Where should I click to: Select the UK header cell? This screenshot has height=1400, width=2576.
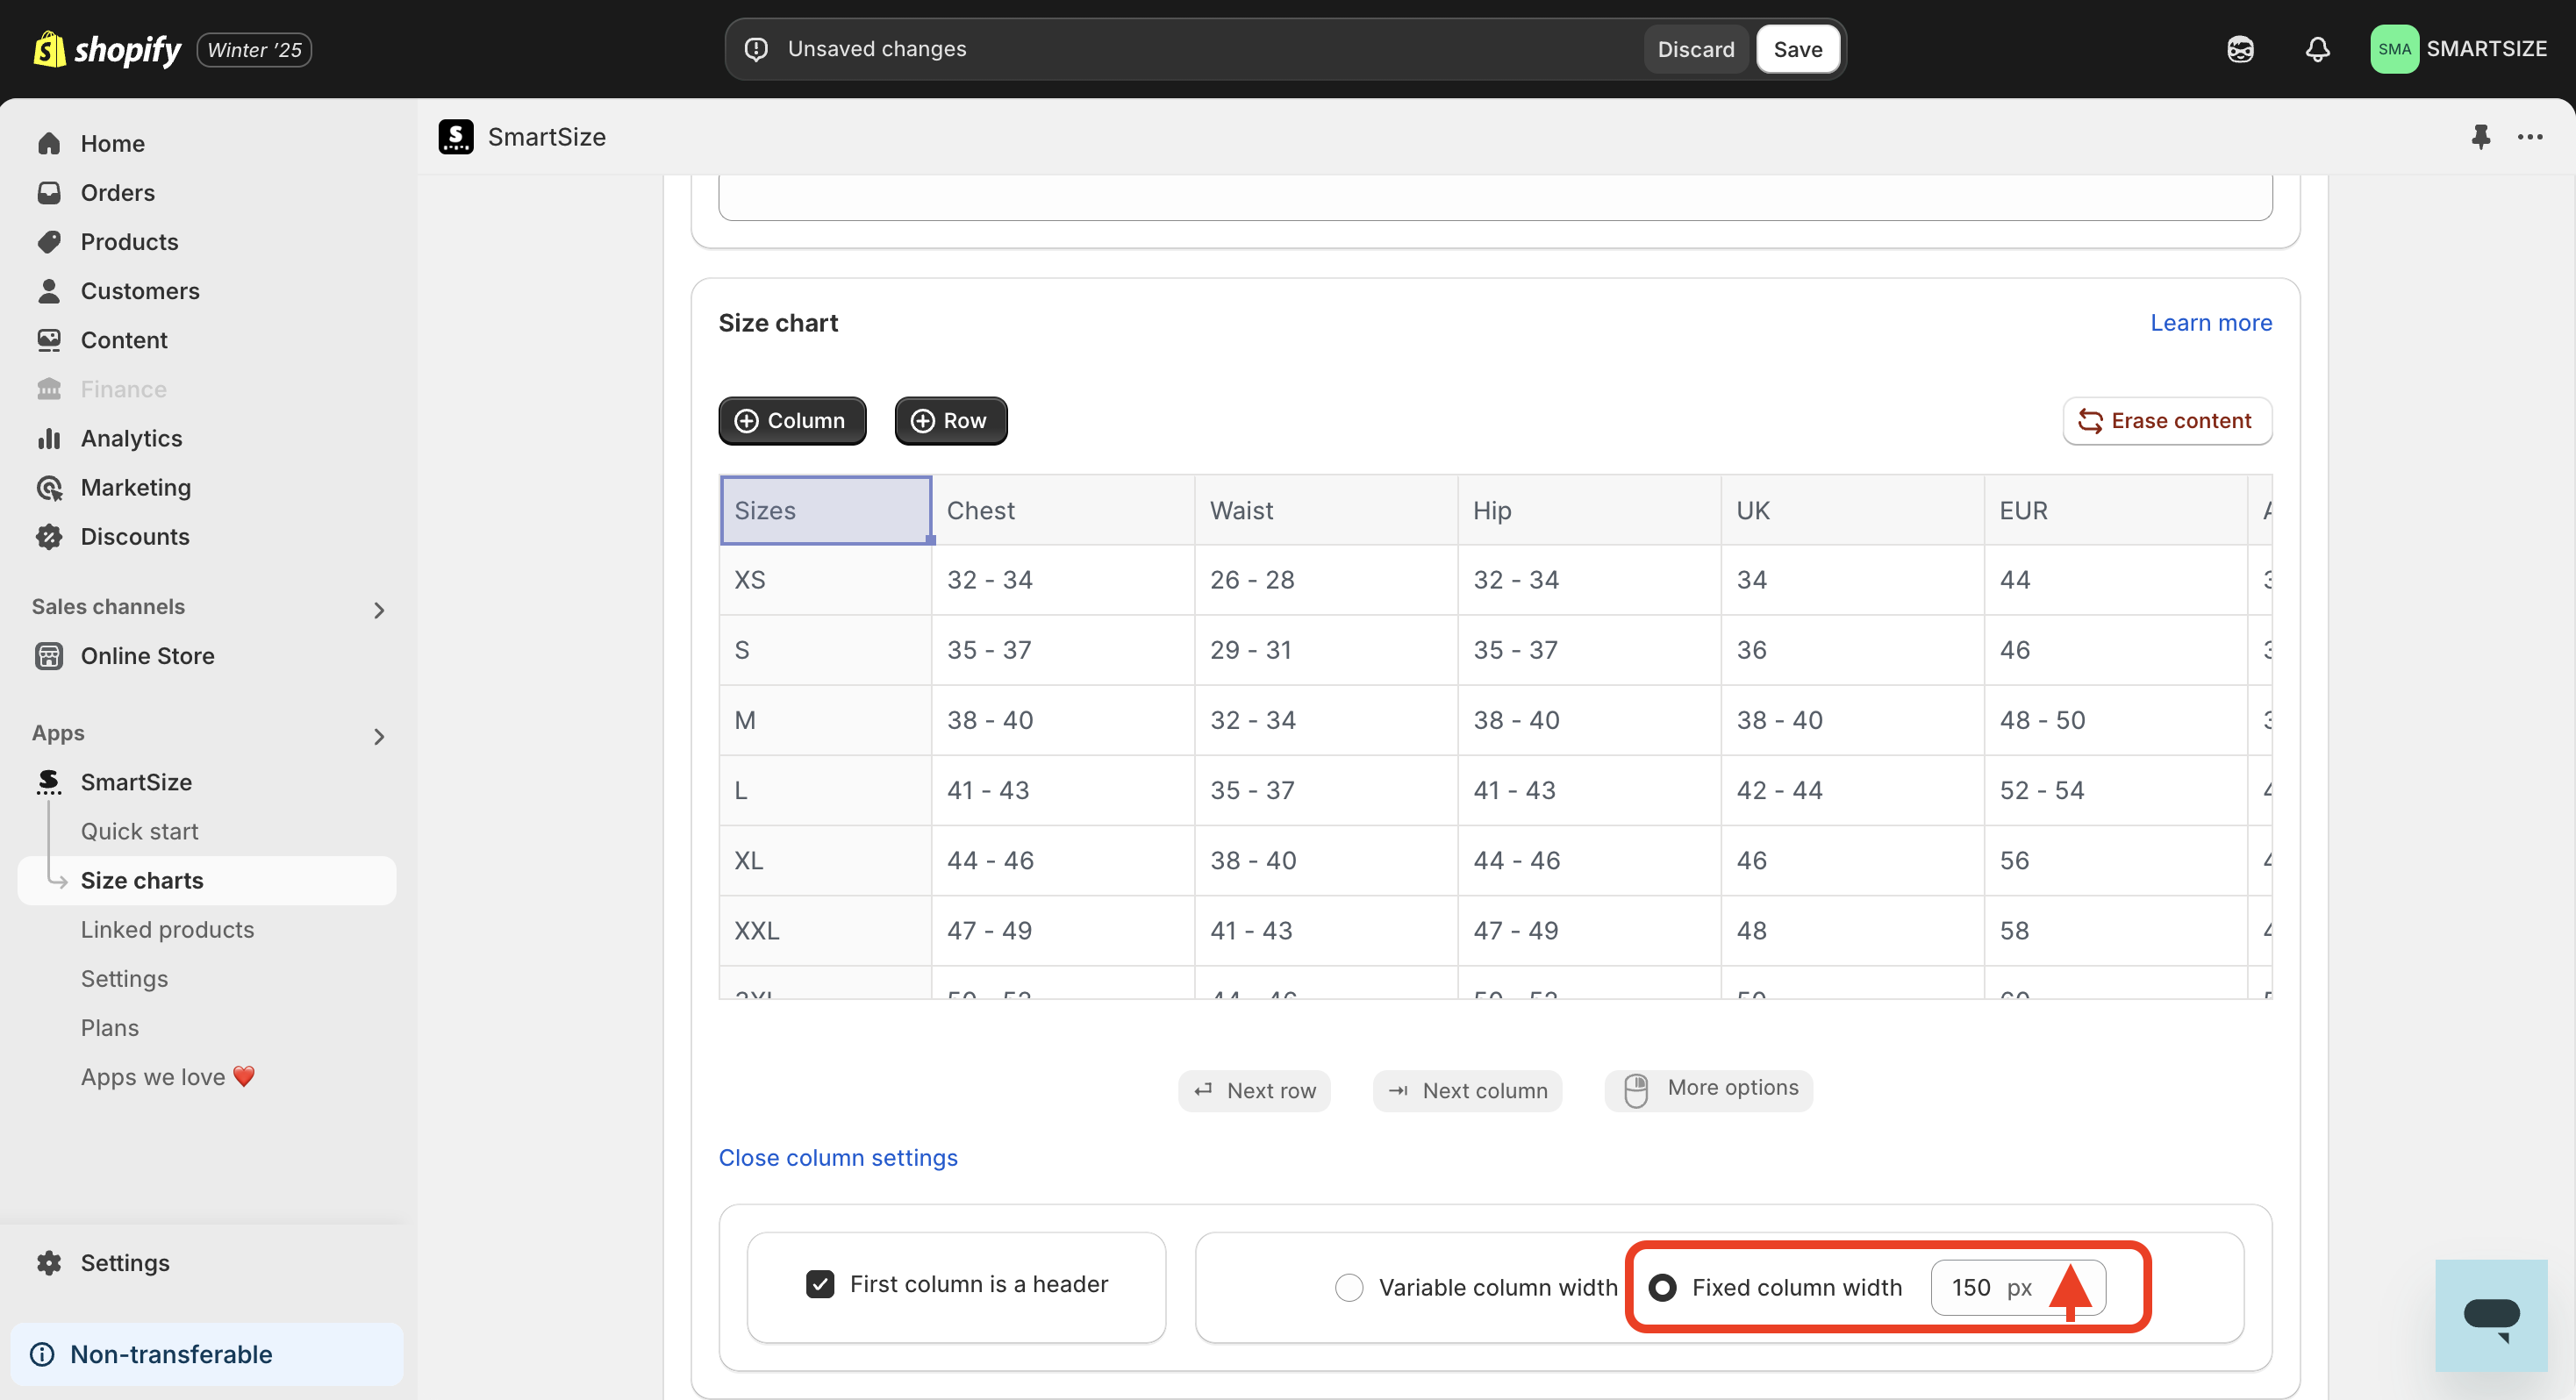coord(1852,510)
